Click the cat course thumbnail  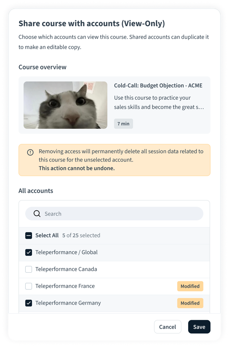tap(65, 105)
